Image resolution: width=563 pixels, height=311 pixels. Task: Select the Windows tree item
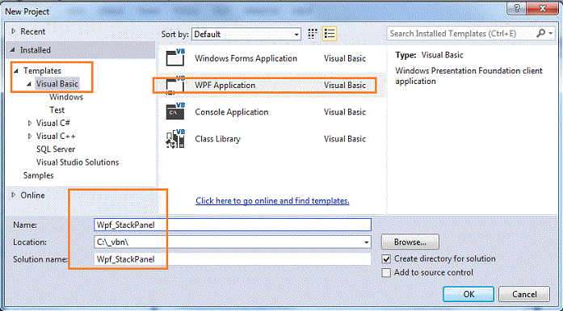pos(66,97)
